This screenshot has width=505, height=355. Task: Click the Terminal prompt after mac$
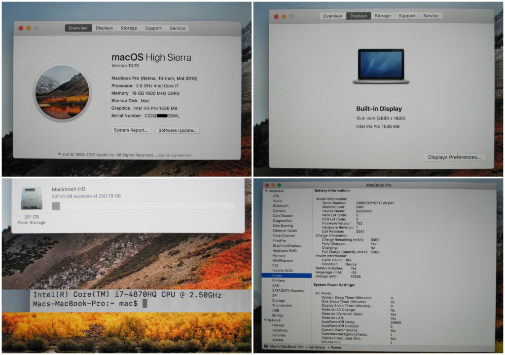[x=144, y=303]
